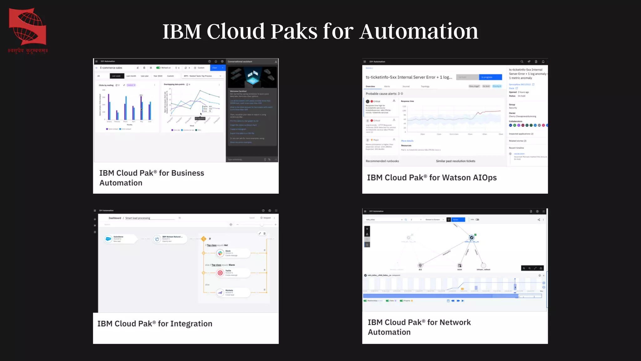This screenshot has width=641, height=361.
Task: Open help icon in Business Automation header
Action: 209,61
